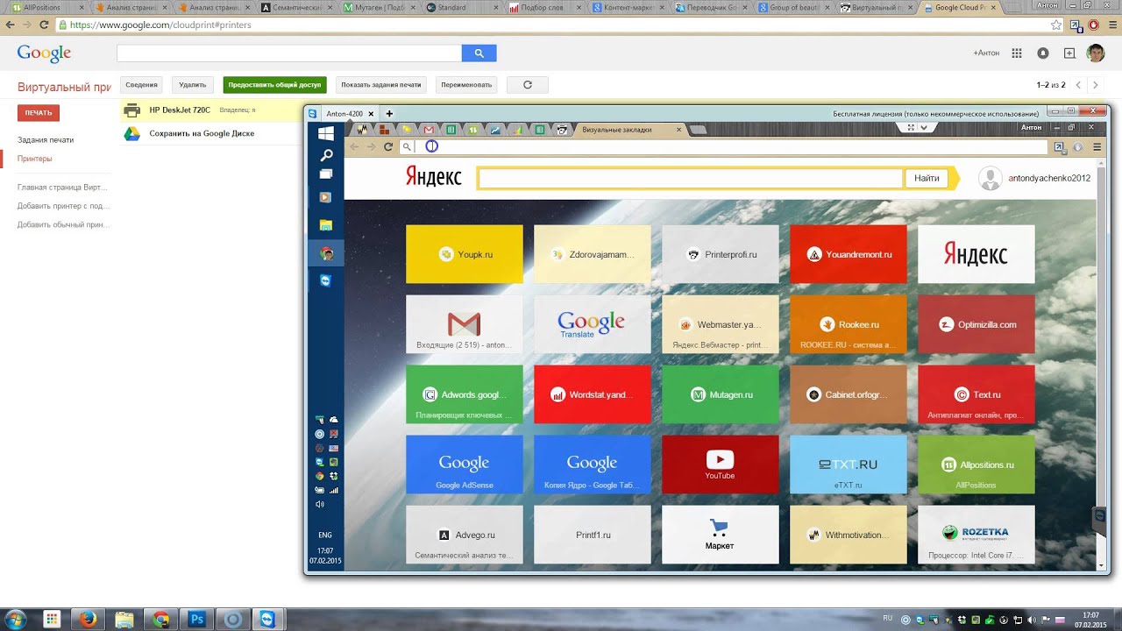Image resolution: width=1122 pixels, height=631 pixels.
Task: Click the refresh printers button
Action: point(528,85)
